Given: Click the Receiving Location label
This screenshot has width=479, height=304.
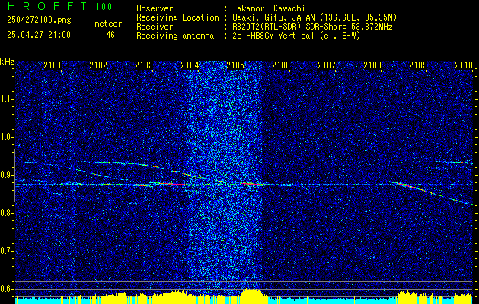Looking at the screenshot, I should pyautogui.click(x=177, y=17).
